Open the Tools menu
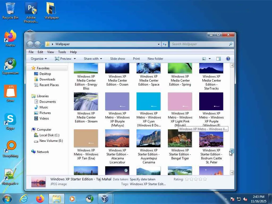The image size is (272, 204). [x=62, y=52]
